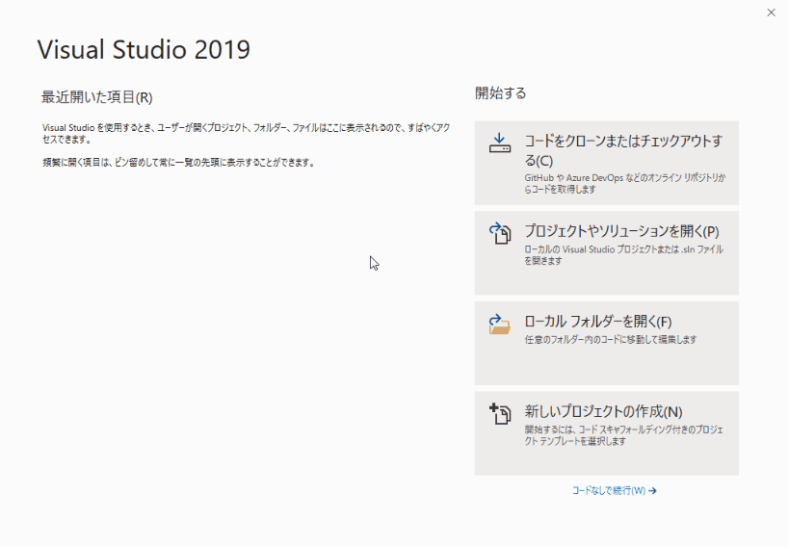Choose 新しいプロジェクトの作成(N) card

coord(606,433)
